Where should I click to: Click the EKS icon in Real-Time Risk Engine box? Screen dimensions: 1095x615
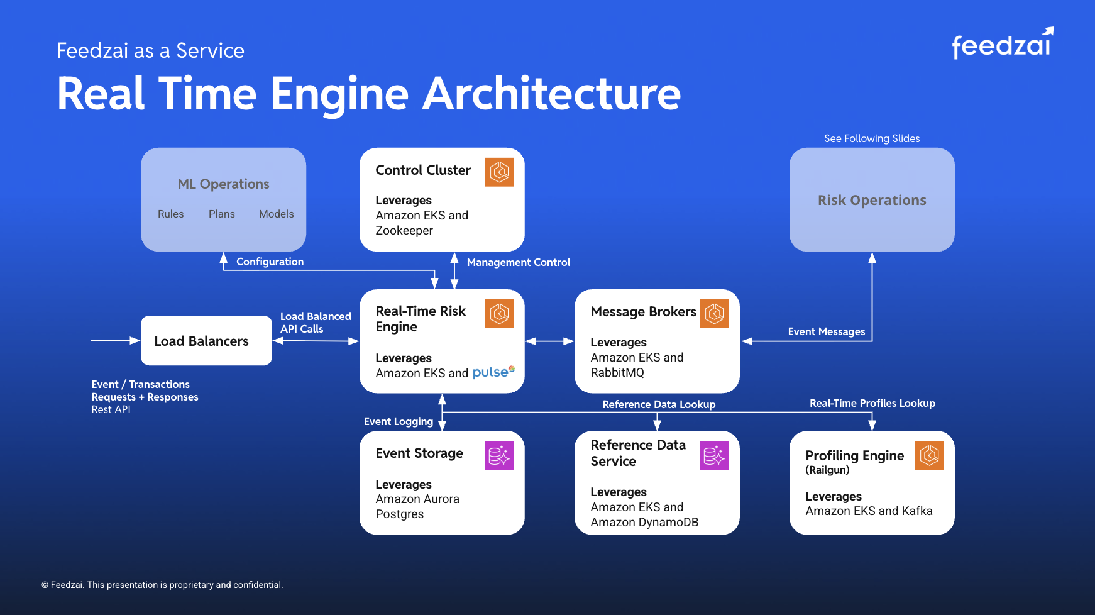pos(499,313)
